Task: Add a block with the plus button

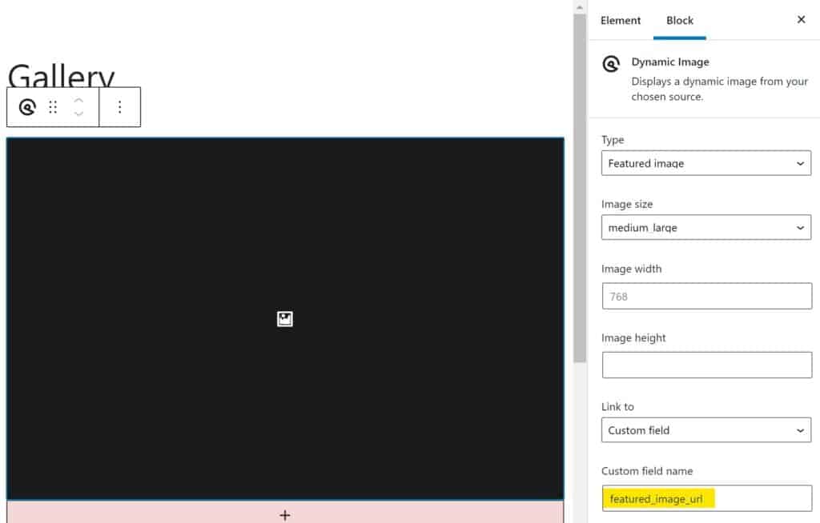Action: [284, 515]
